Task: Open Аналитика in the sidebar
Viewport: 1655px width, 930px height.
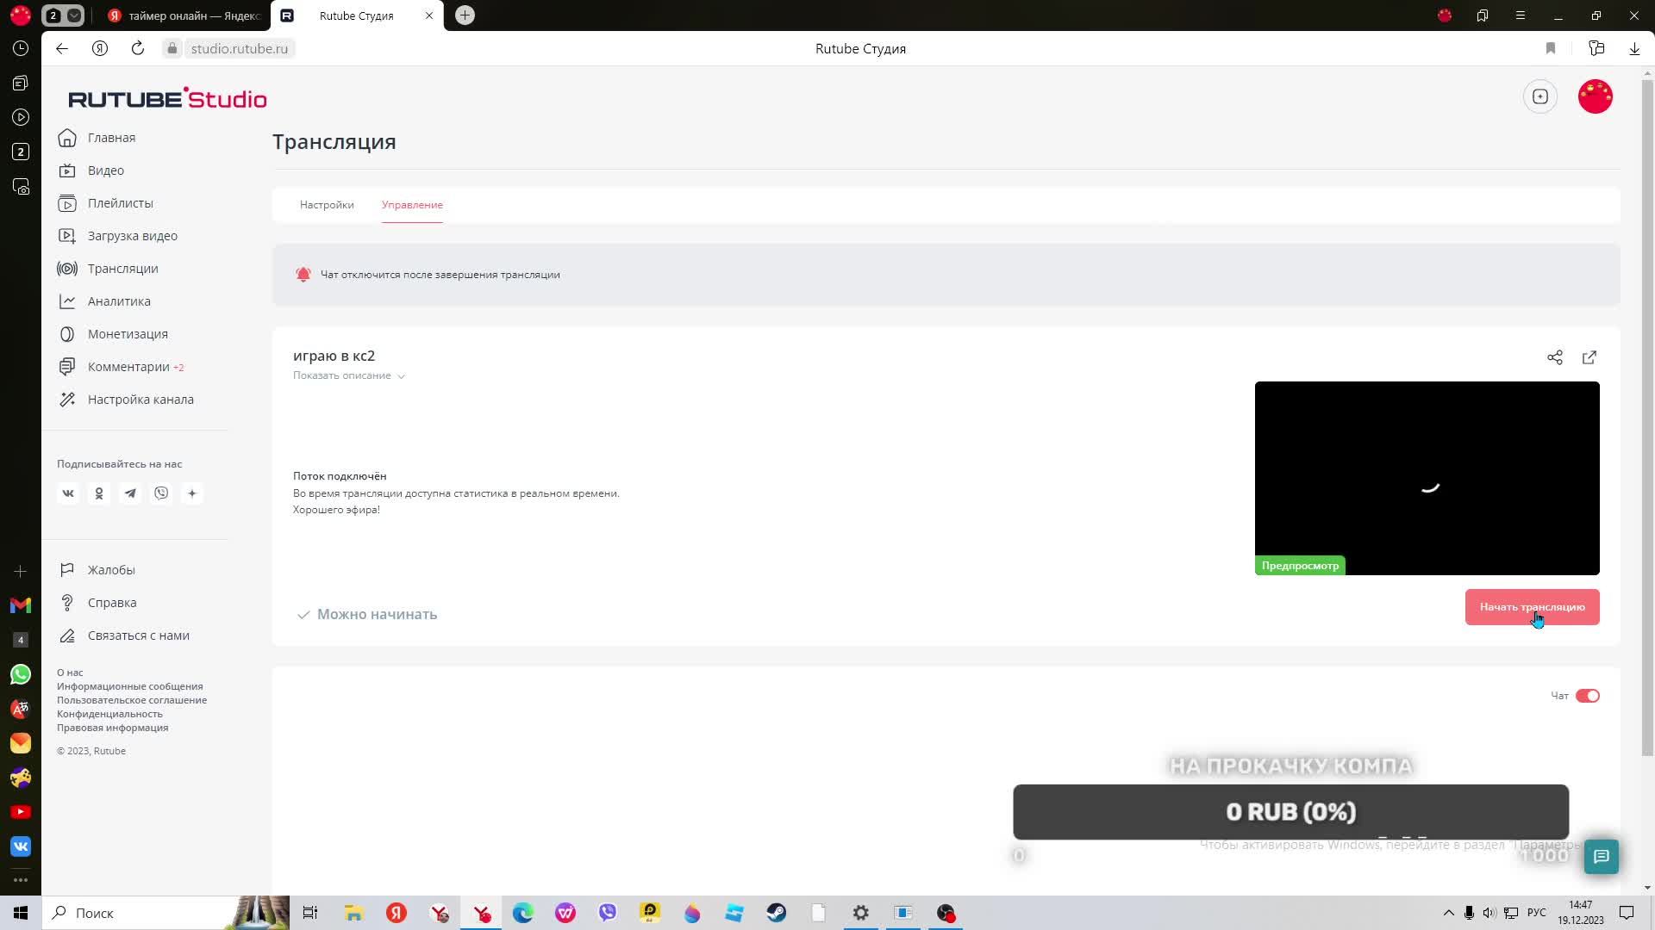Action: tap(119, 301)
